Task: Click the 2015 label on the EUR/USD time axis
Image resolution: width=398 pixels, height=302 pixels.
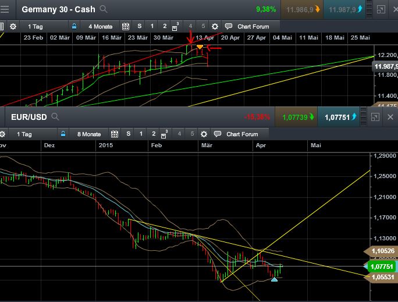Action: (105, 145)
